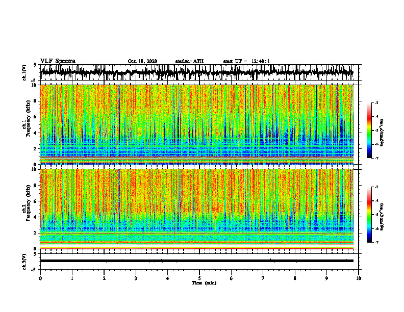Image resolution: width=404 pixels, height=312 pixels.
Task: Click the '5' upper tick of ch.3(V) axis
Action: (x=35, y=254)
